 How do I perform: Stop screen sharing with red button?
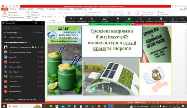[148, 24]
